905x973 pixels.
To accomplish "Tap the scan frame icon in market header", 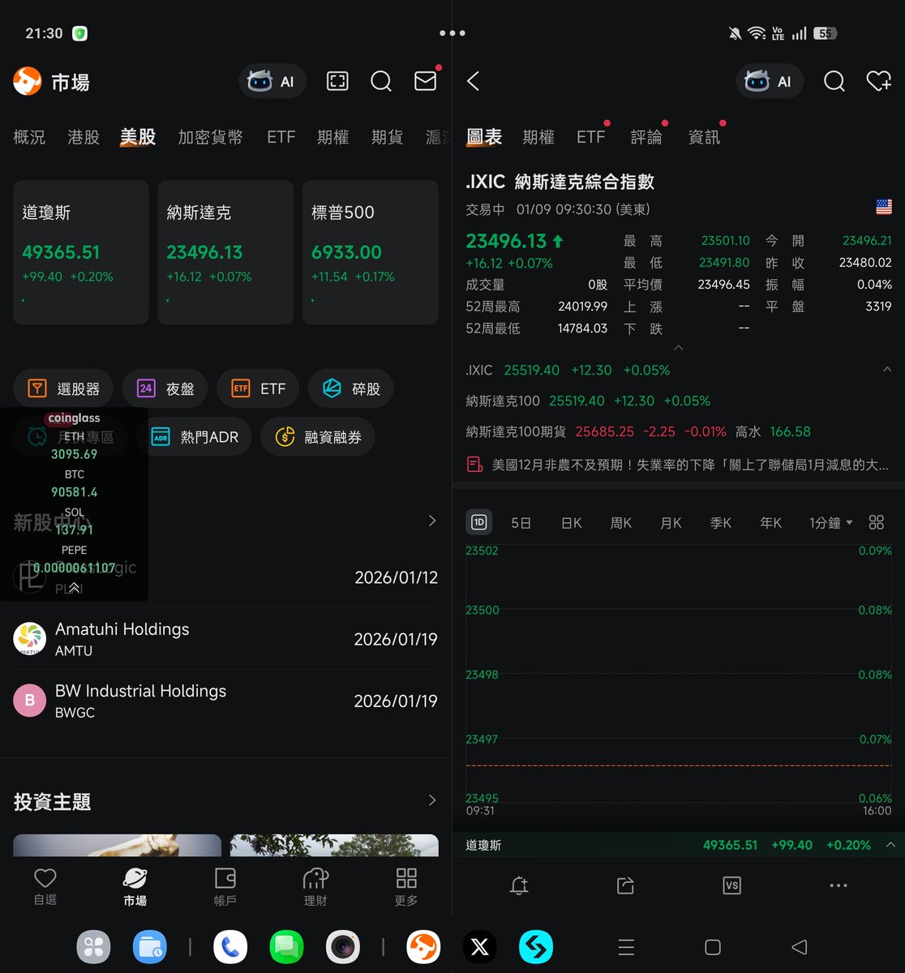I will [337, 81].
